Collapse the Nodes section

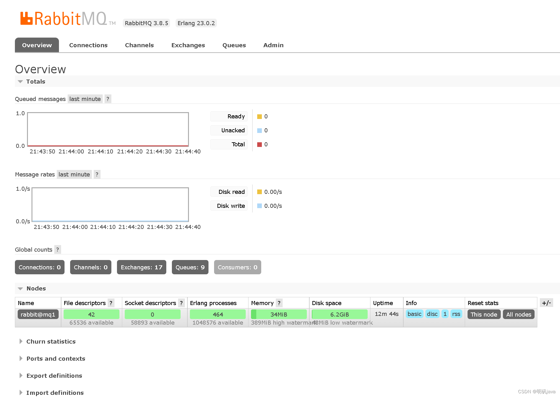pyautogui.click(x=36, y=288)
